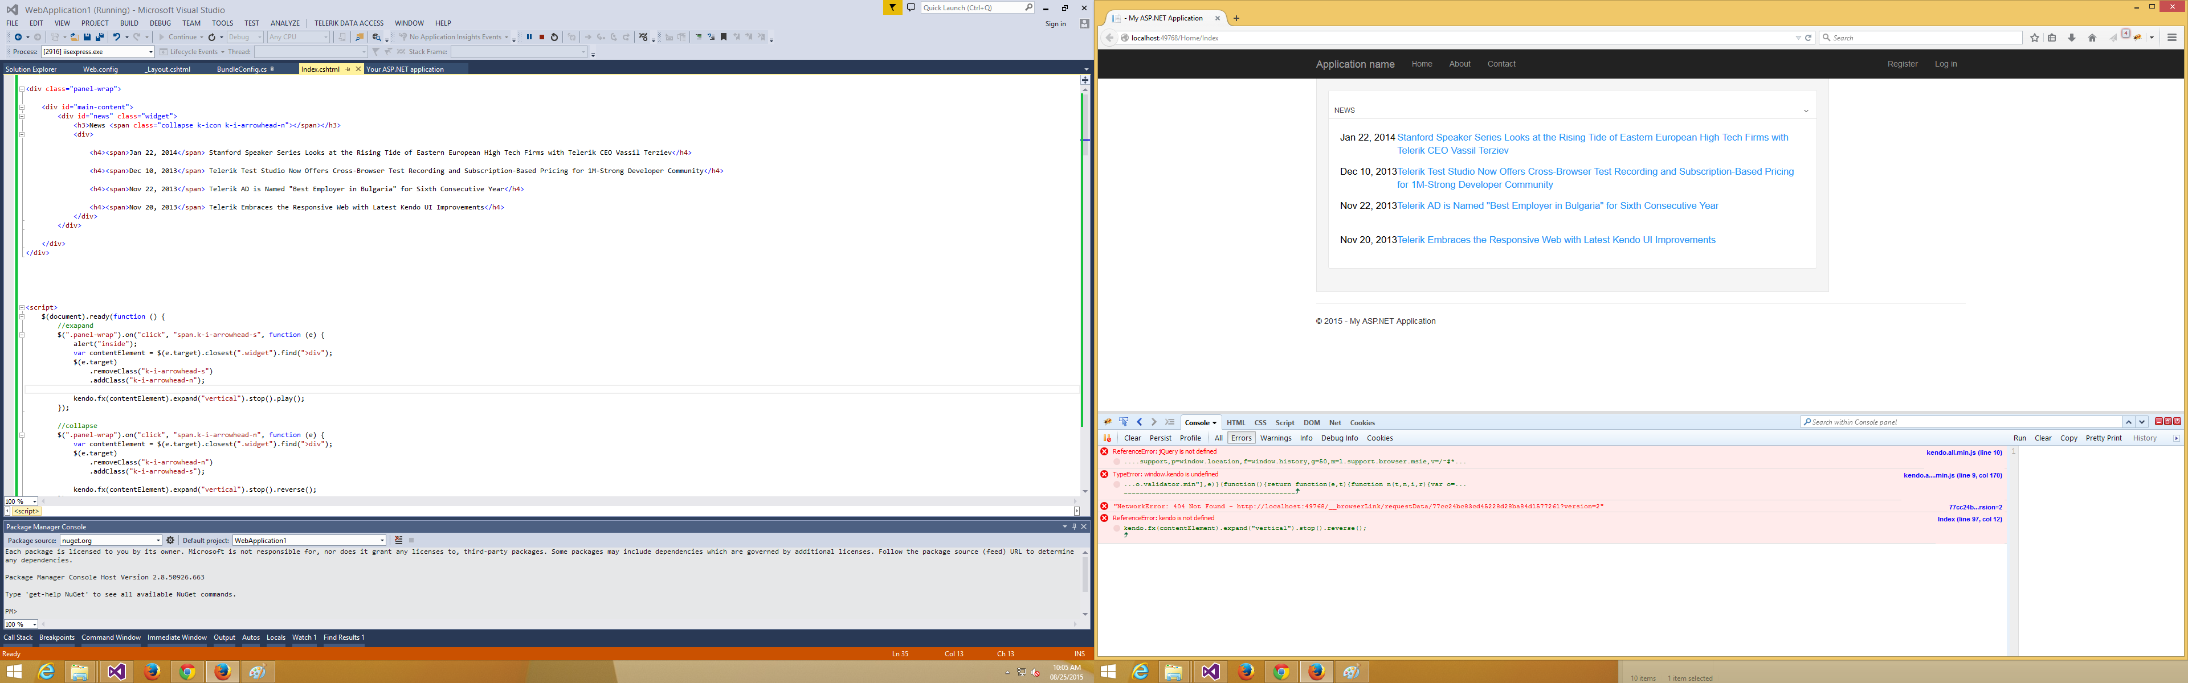The image size is (2188, 683).
Task: Click the Firebug break on all errors icon
Action: coord(1108,439)
